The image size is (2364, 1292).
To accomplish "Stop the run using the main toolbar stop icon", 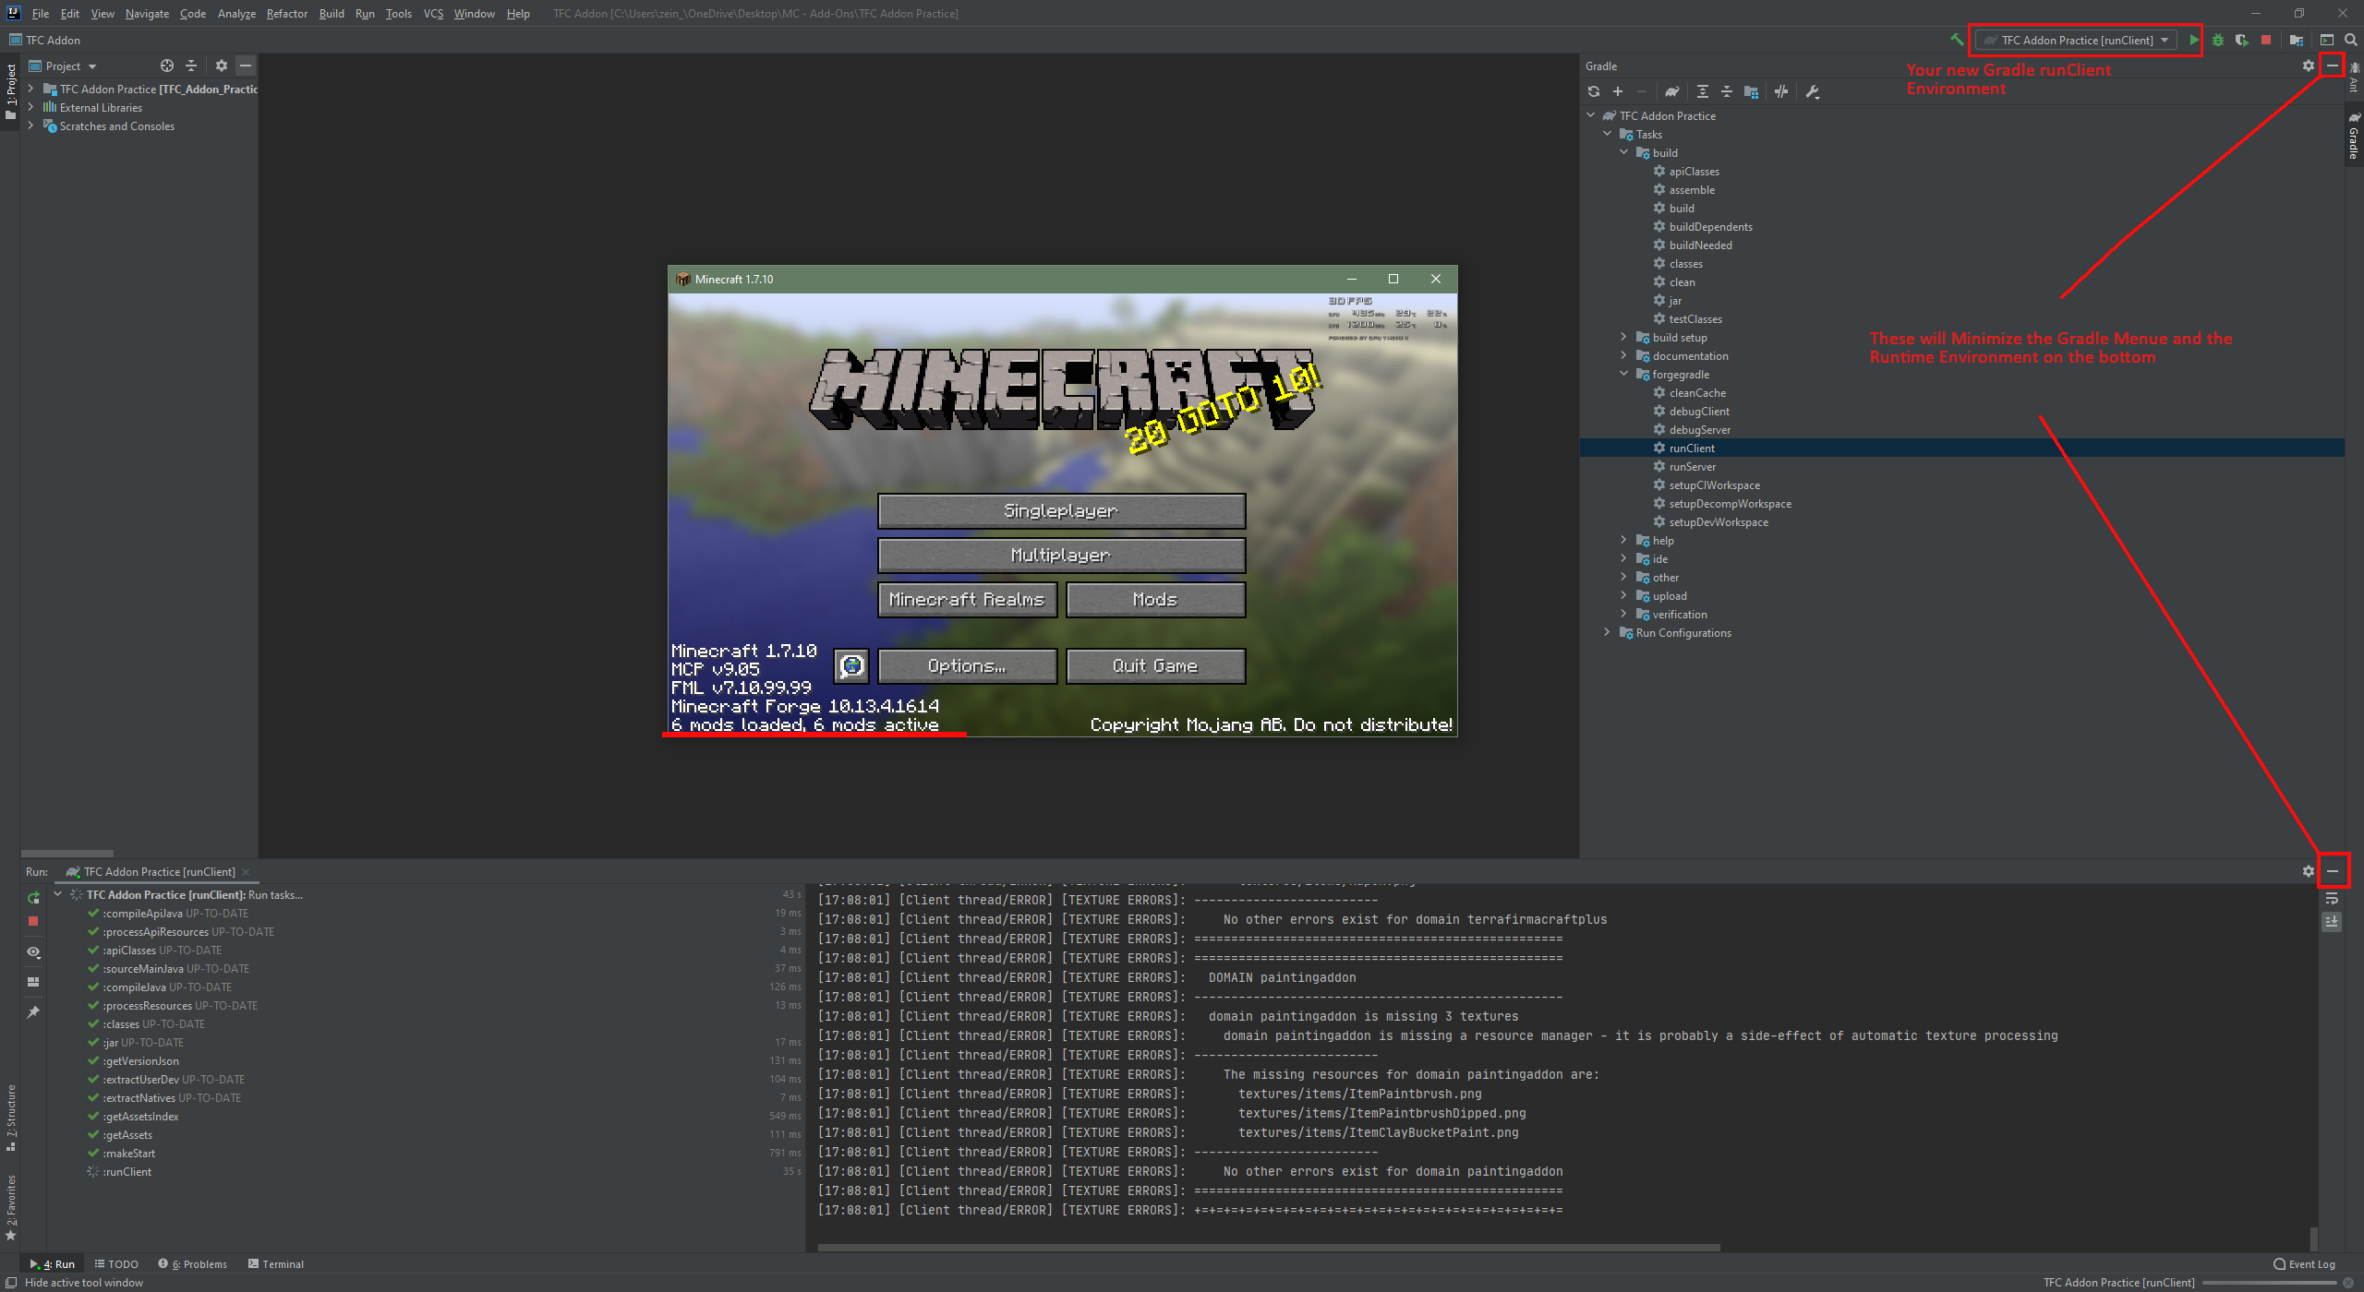I will (2265, 40).
